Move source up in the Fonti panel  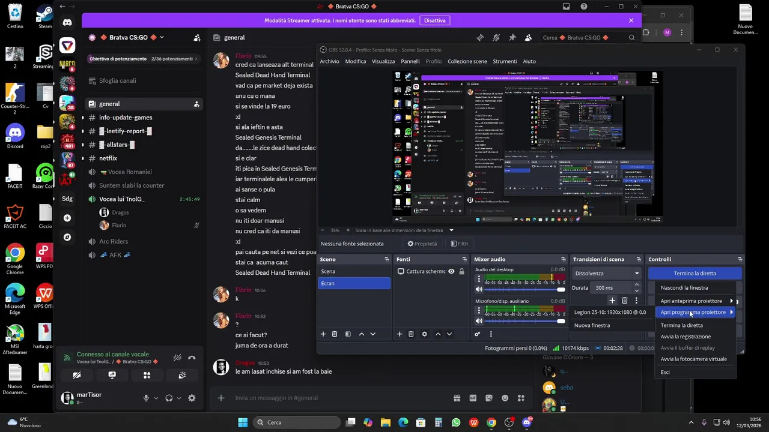438,334
